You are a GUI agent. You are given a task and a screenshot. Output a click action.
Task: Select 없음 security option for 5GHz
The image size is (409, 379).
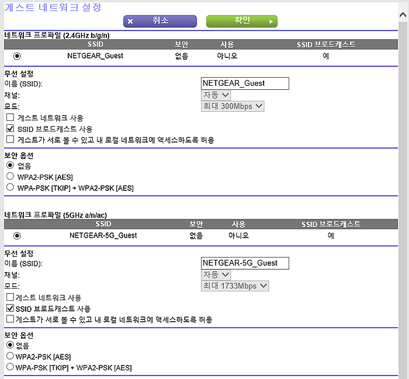(10, 345)
